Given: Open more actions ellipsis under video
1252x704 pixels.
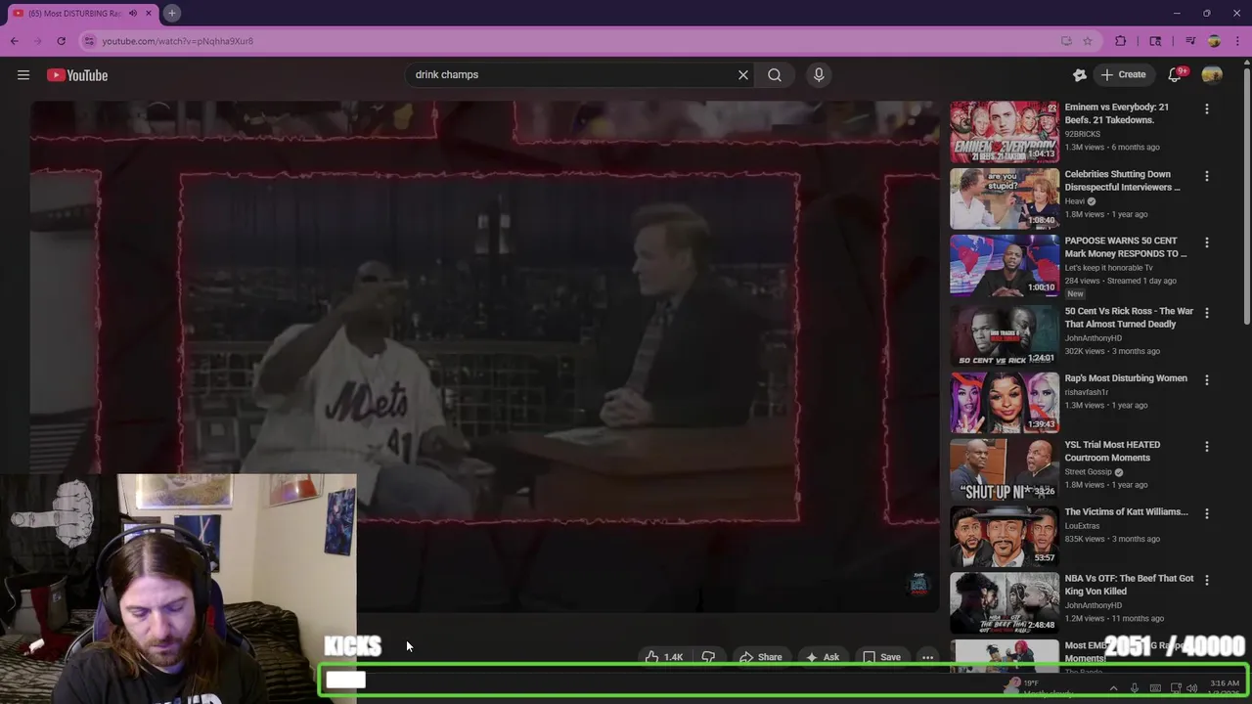Looking at the screenshot, I should [927, 657].
